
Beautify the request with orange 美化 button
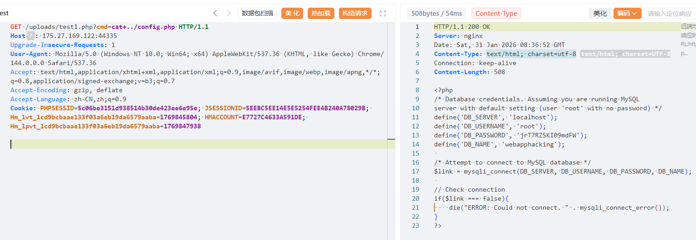tap(292, 14)
